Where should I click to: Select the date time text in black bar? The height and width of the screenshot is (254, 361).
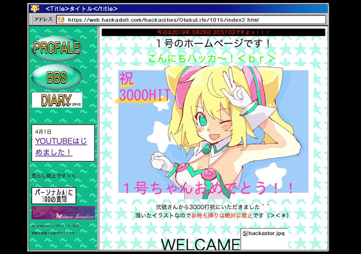(213, 32)
